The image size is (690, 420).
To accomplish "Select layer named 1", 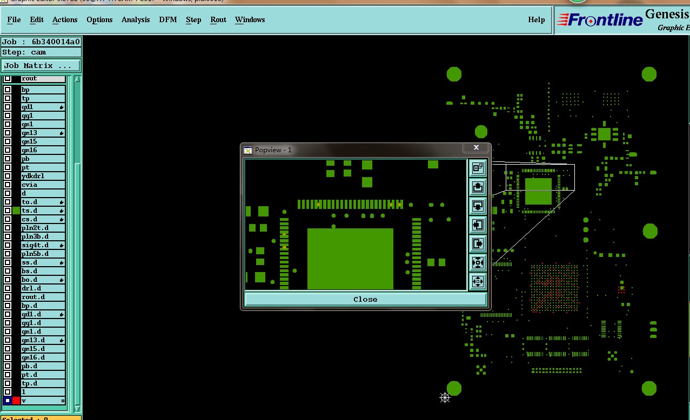I will (43, 392).
